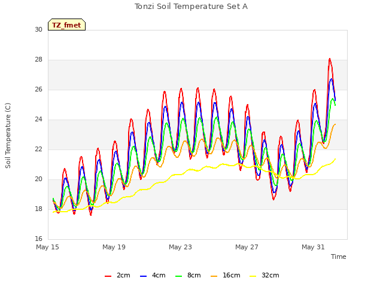Viewport: 383px width, 287px height.
Task: Click the 24 y-axis tick label
Action: (38, 120)
